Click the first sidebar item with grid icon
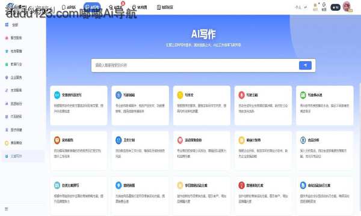Viewport: 361px width, 216px height. click(x=12, y=25)
